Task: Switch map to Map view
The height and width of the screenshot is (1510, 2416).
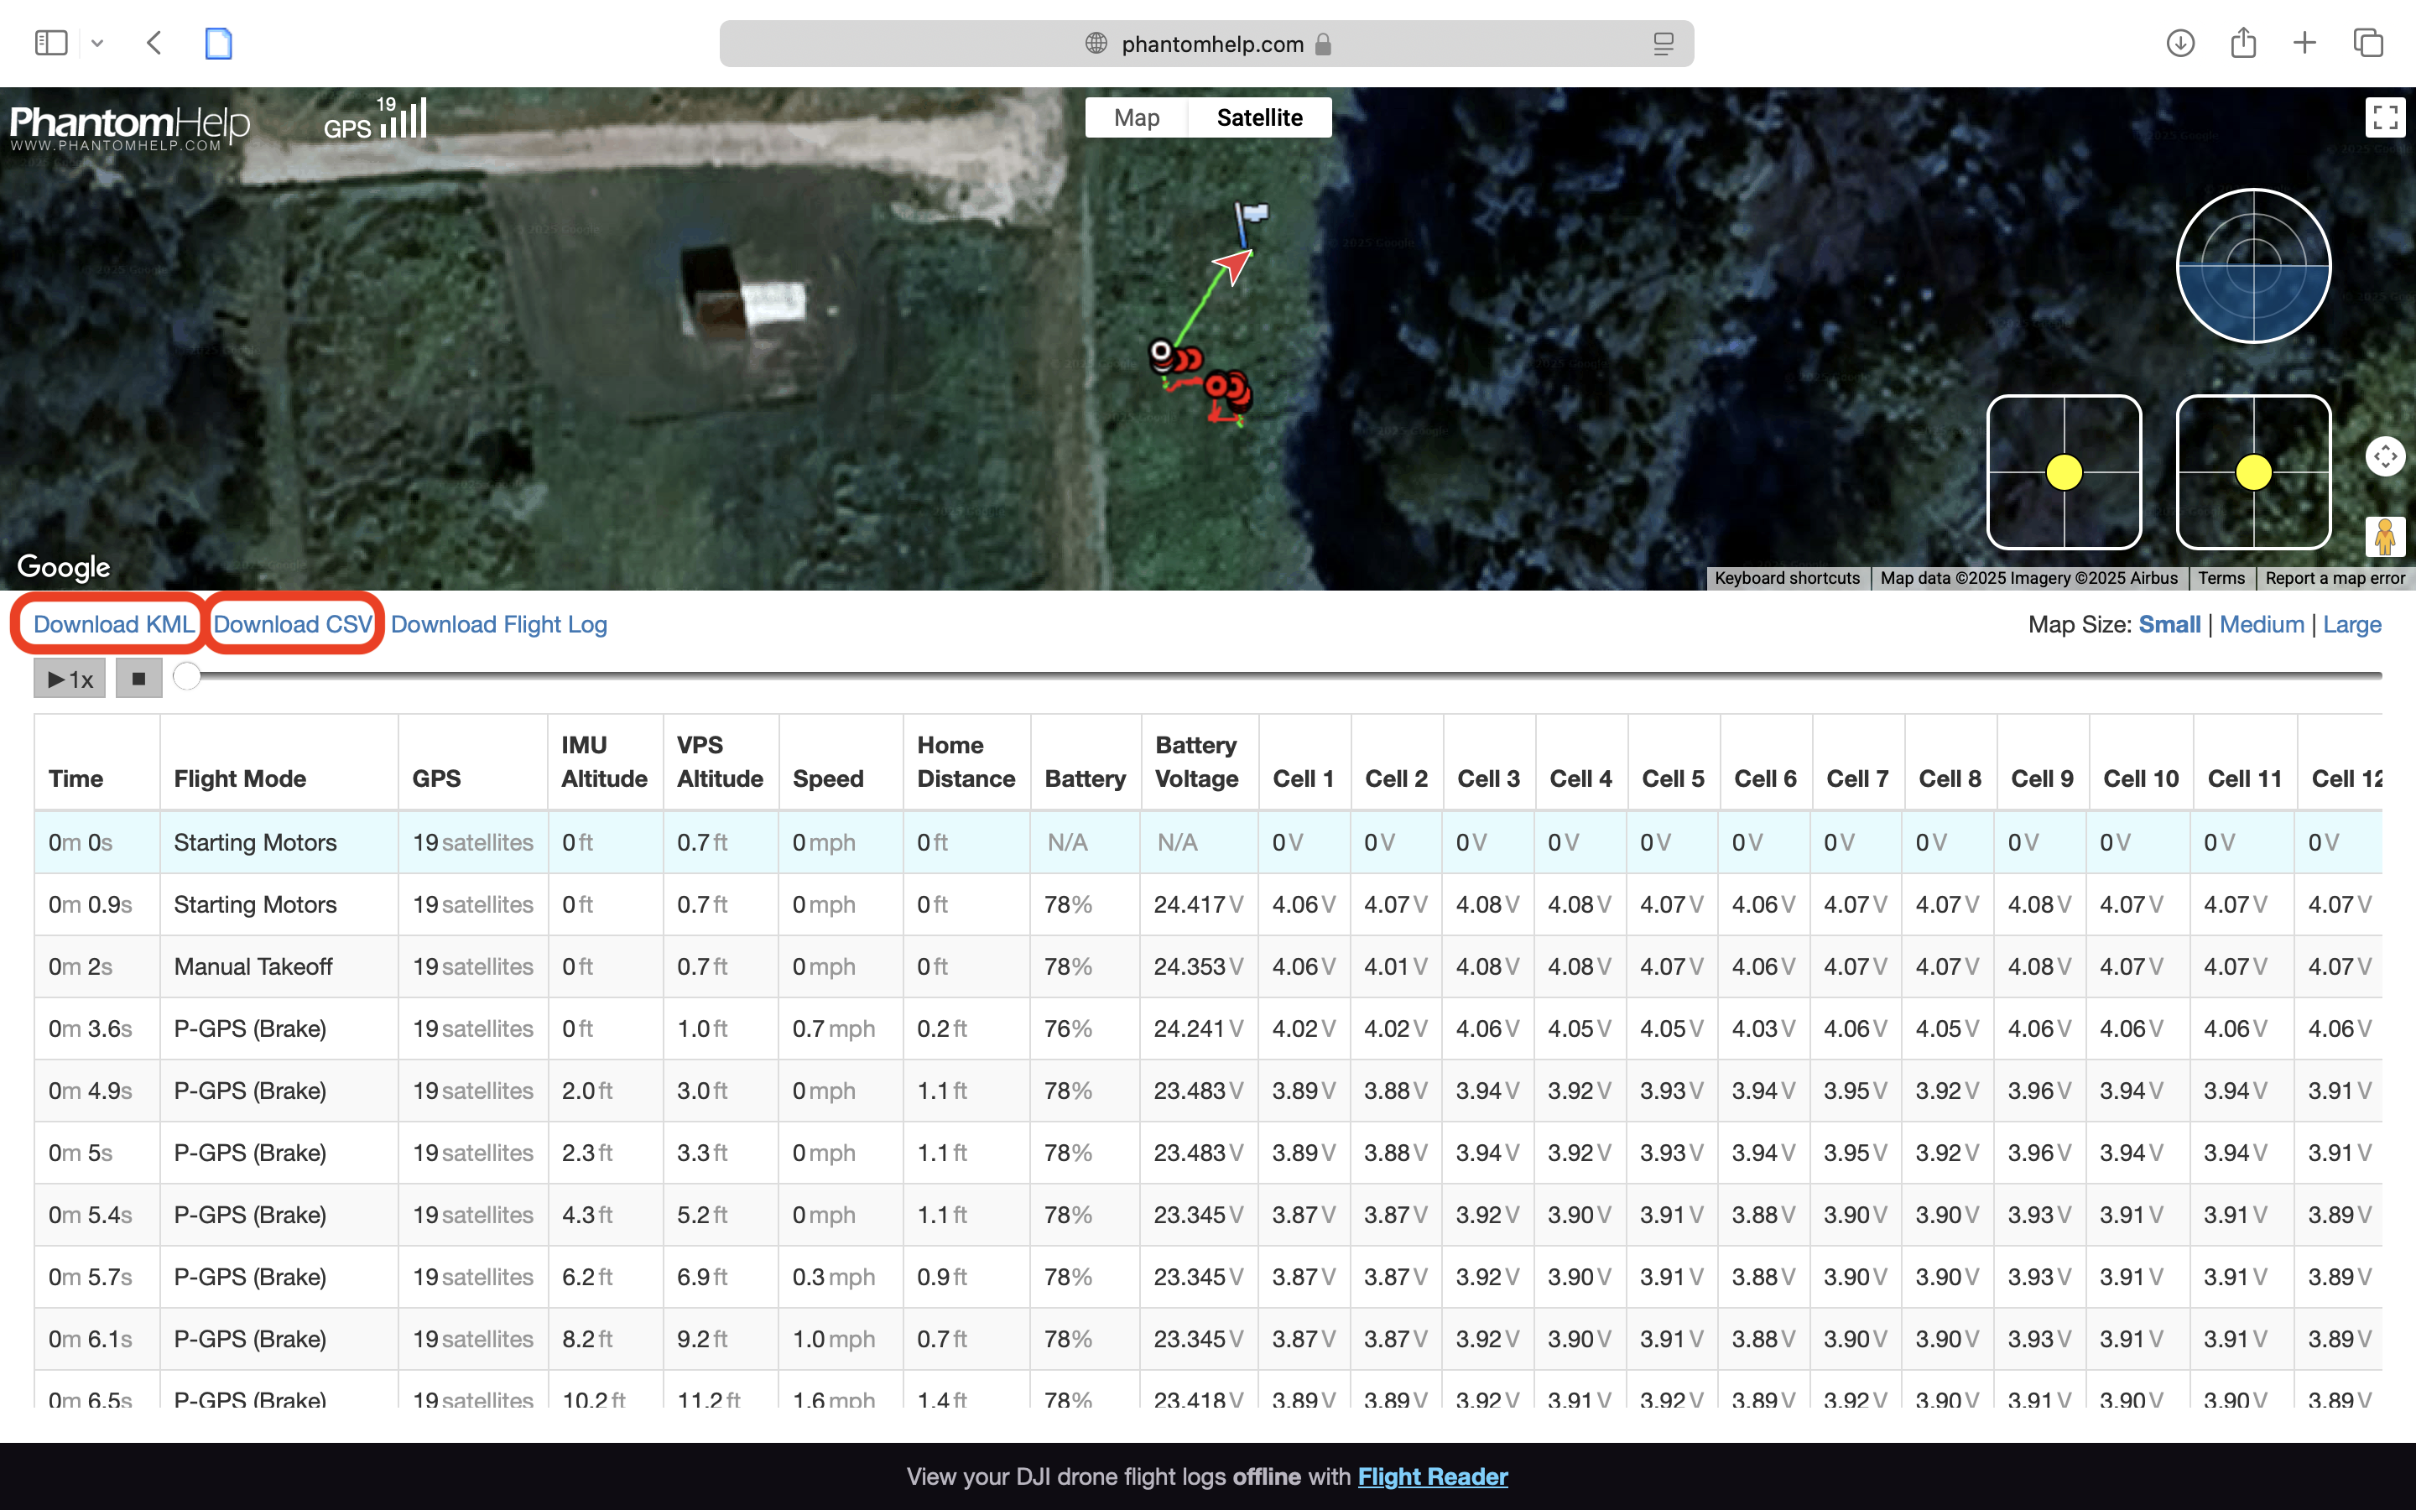Action: point(1136,117)
